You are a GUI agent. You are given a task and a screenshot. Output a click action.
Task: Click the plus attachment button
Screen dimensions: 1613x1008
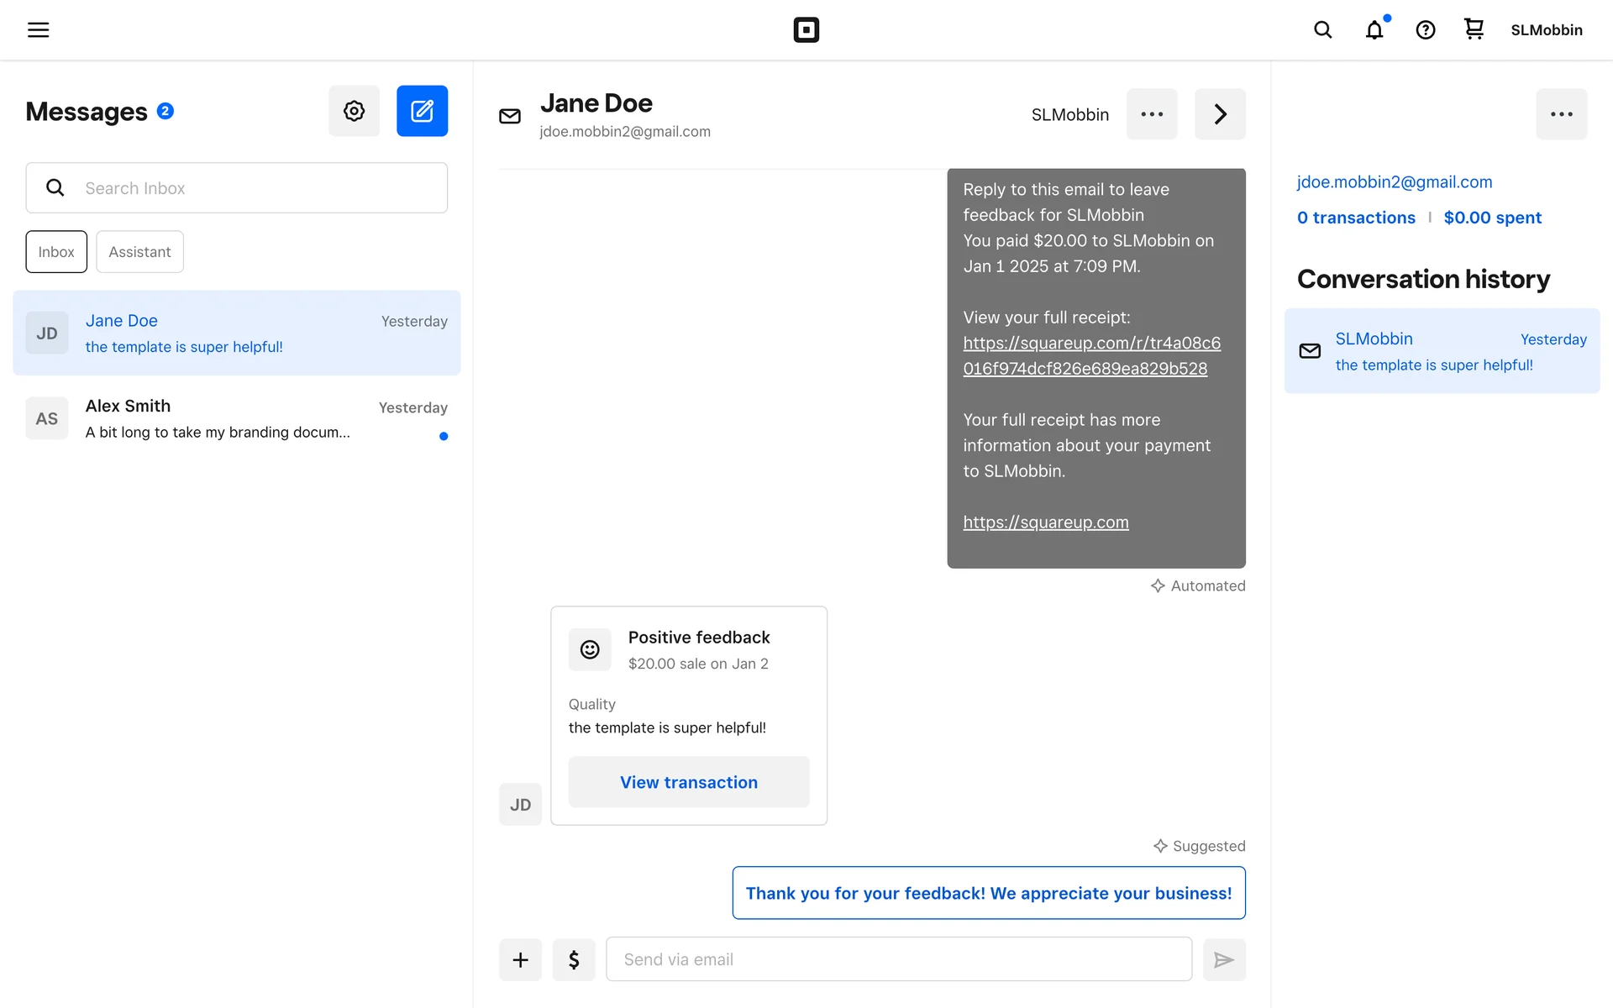click(520, 959)
